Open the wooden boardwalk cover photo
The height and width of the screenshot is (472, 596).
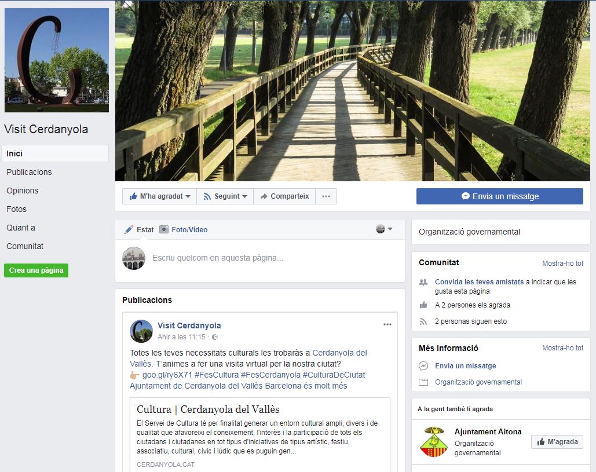point(352,90)
